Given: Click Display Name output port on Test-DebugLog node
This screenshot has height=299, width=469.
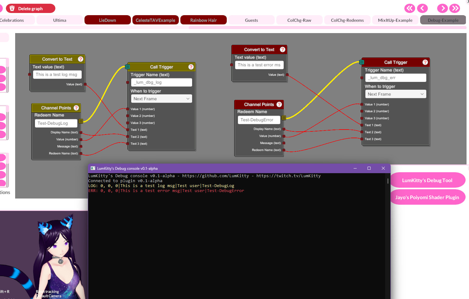Looking at the screenshot, I should pos(81,132).
